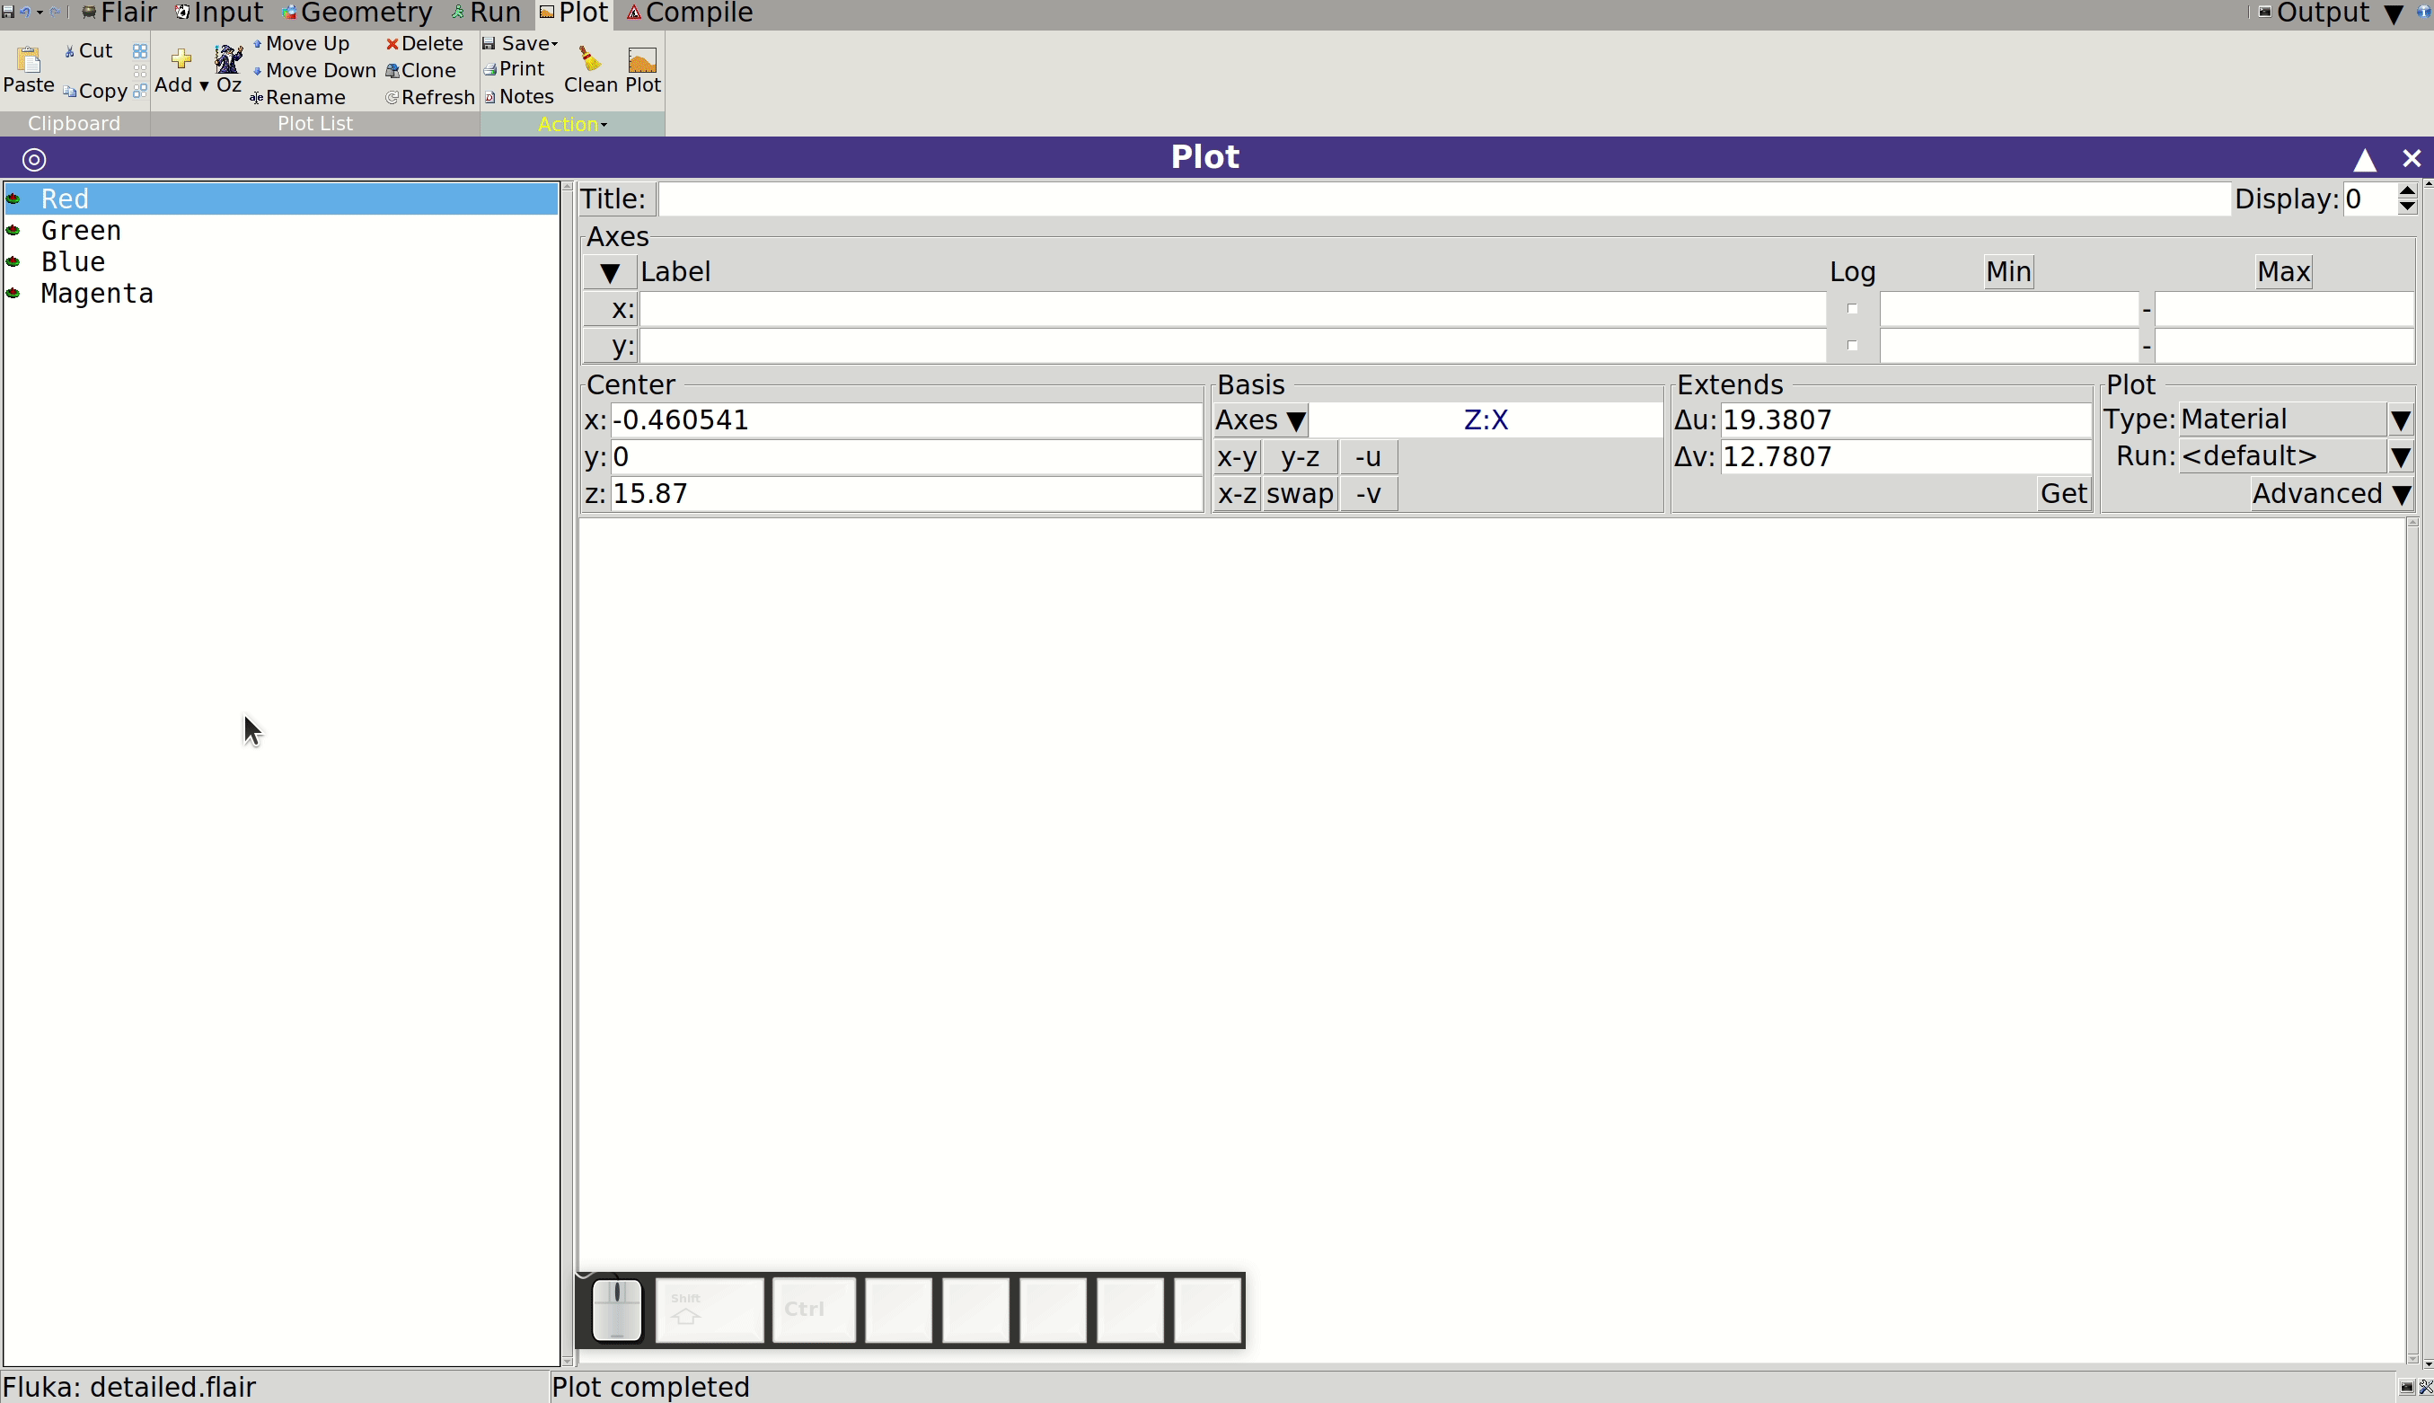Click the Add plot icon
This screenshot has width=2434, height=1403.
point(181,60)
